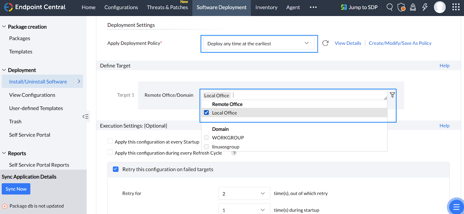Open View Configurations in the sidebar
The width and height of the screenshot is (464, 214).
click(32, 95)
